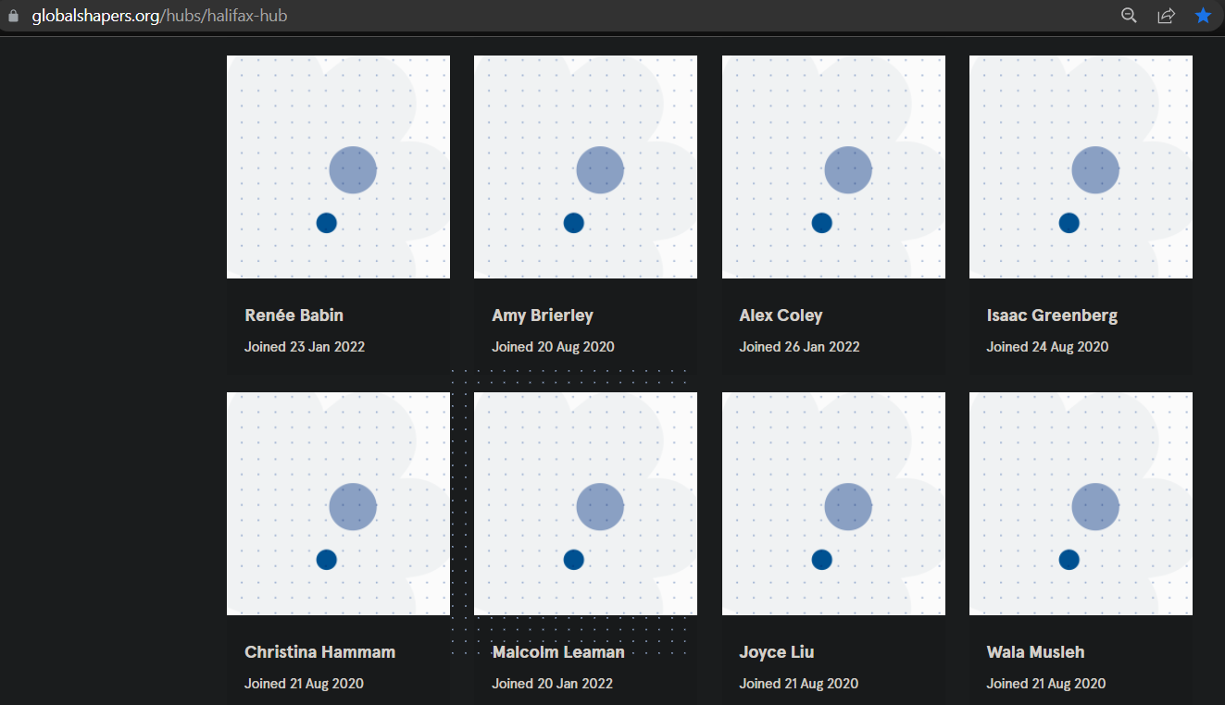Click Christina Hammam's "Joined 21 Aug 2020" text
The width and height of the screenshot is (1225, 705).
click(304, 684)
